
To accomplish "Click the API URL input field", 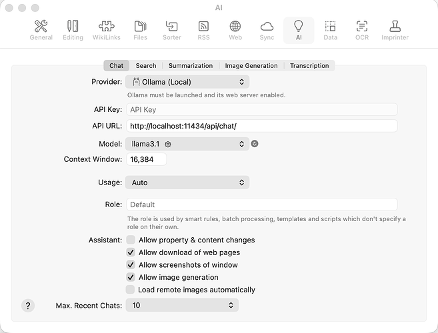I will point(262,126).
